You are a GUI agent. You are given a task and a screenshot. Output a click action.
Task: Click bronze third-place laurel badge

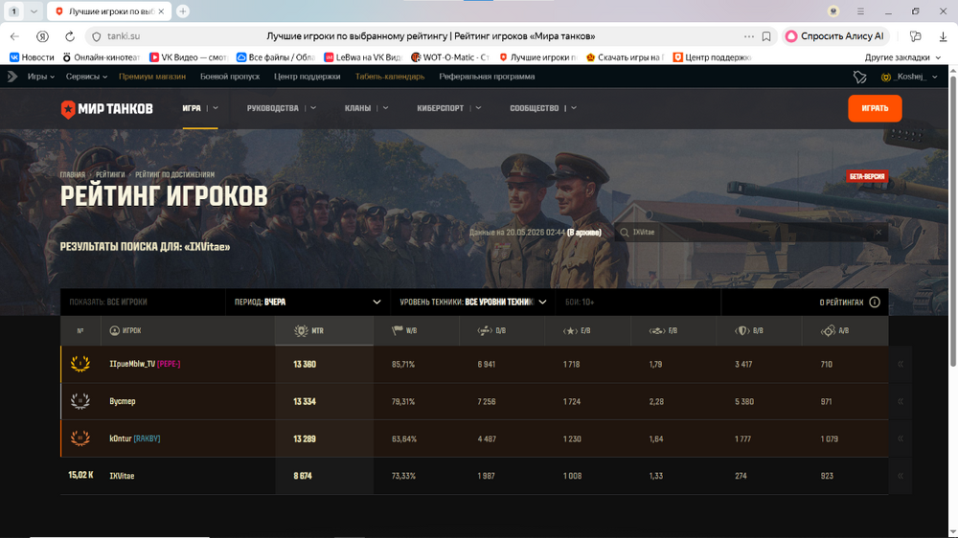80,438
